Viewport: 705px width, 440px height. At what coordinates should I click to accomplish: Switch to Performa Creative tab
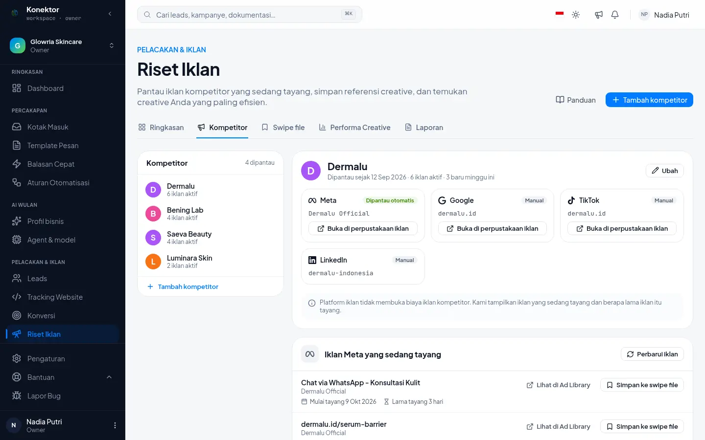[x=354, y=128]
